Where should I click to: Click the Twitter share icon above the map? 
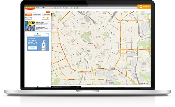click(x=59, y=12)
